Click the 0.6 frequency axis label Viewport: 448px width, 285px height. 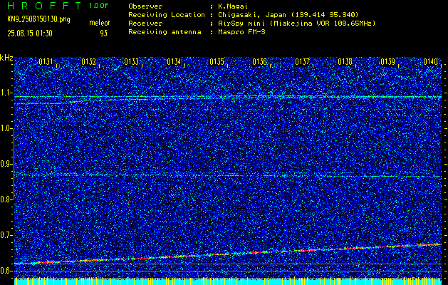point(6,271)
